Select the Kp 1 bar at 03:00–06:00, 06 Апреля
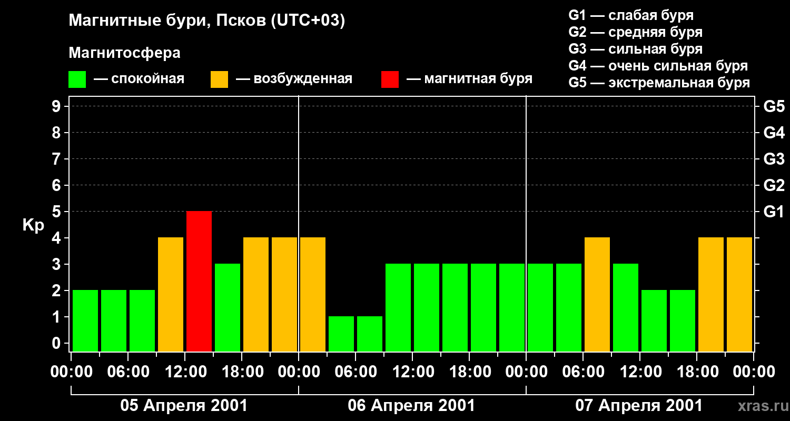Image resolution: width=790 pixels, height=421 pixels. [x=341, y=334]
